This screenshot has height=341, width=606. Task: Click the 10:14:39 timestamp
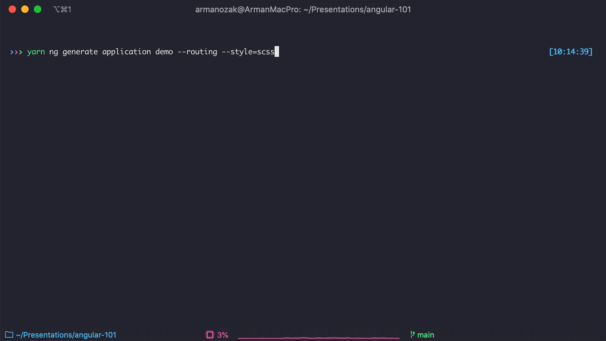click(571, 52)
